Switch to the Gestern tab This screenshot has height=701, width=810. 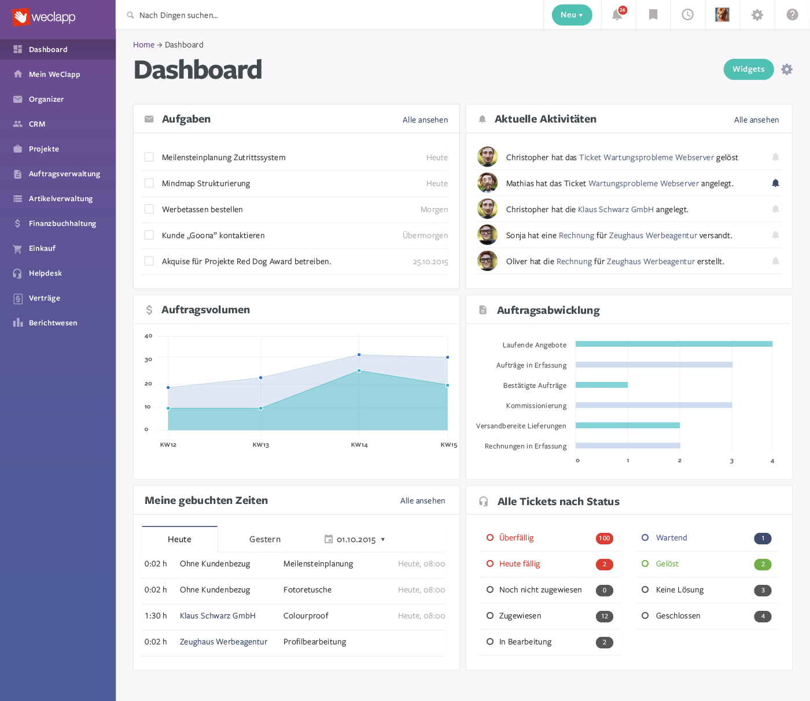click(x=264, y=540)
